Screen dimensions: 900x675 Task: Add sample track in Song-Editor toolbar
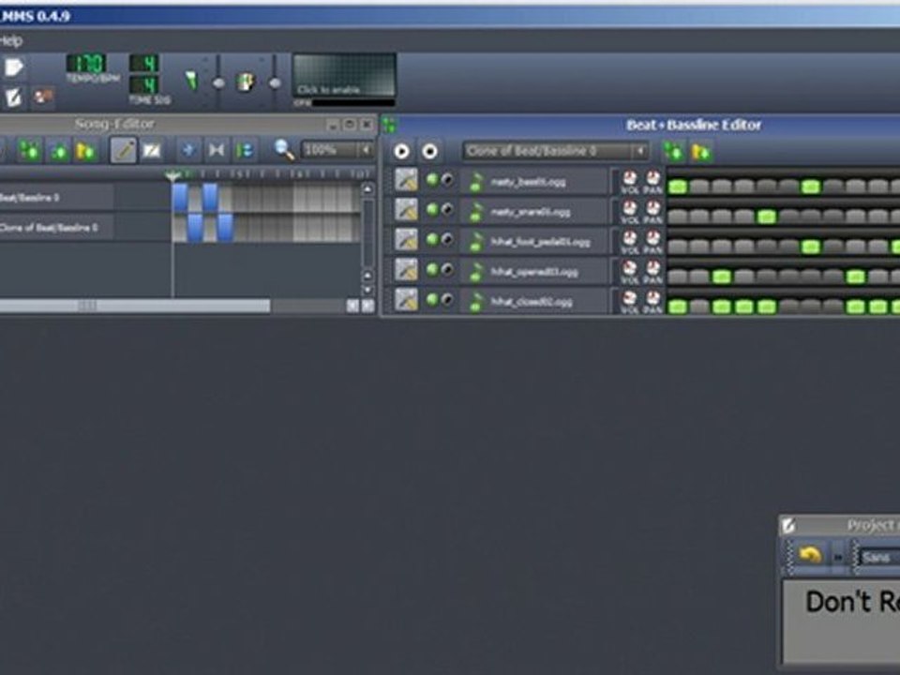(x=58, y=152)
